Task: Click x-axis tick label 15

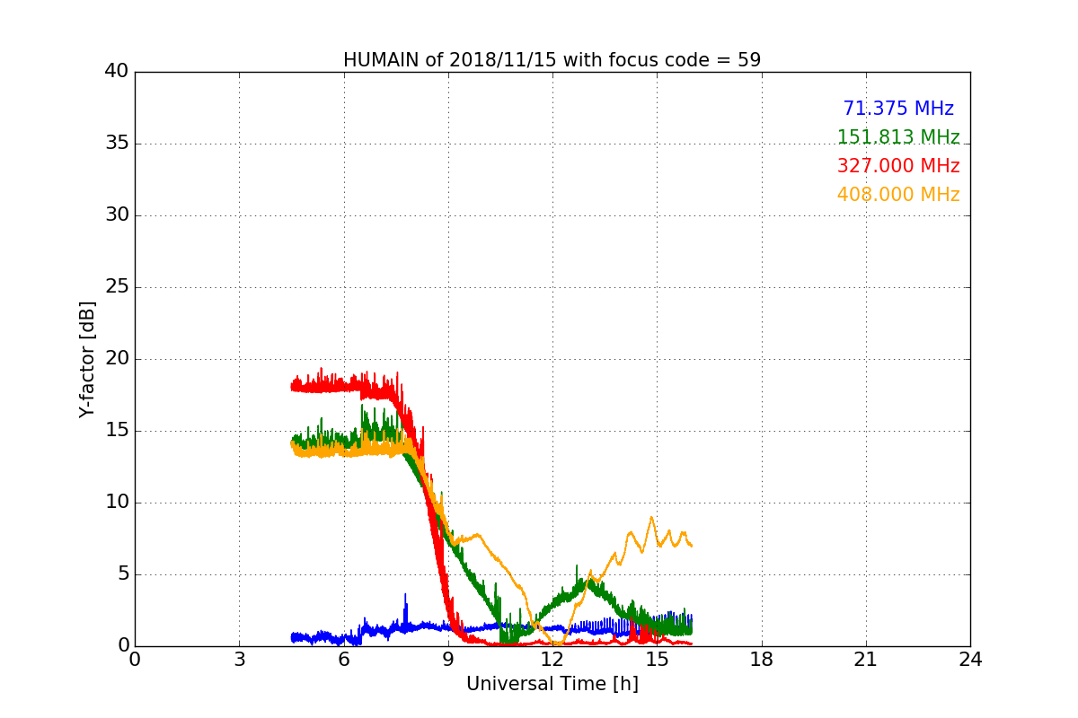Action: 657,660
